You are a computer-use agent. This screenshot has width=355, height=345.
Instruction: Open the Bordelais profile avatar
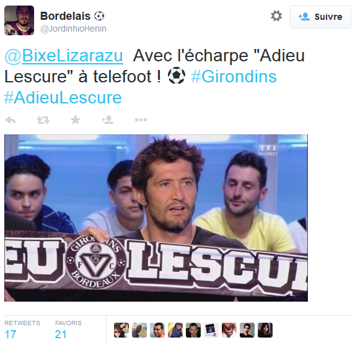point(19,20)
